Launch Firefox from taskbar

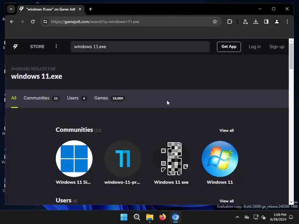(162, 217)
